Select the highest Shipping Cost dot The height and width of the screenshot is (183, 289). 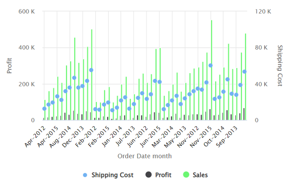[x=211, y=66]
